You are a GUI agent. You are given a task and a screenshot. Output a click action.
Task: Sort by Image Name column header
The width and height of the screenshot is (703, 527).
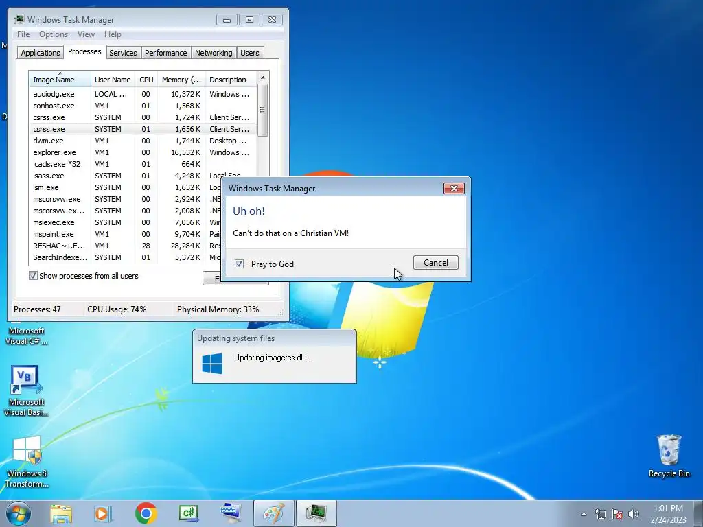coord(60,80)
